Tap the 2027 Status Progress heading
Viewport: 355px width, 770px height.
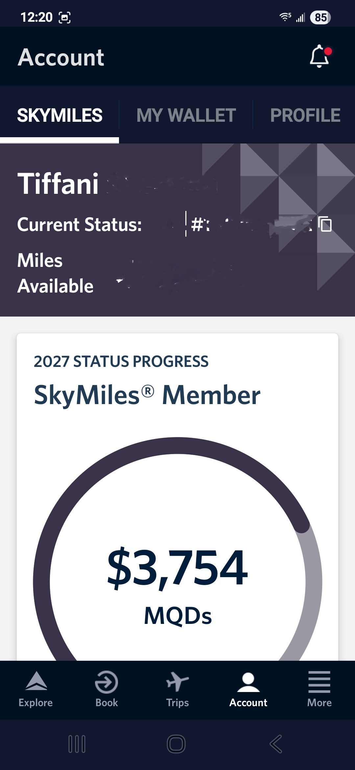[x=121, y=361]
